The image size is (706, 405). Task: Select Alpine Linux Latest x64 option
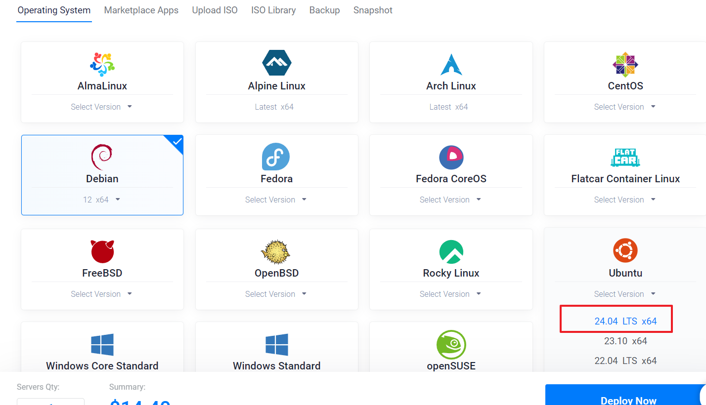(274, 107)
